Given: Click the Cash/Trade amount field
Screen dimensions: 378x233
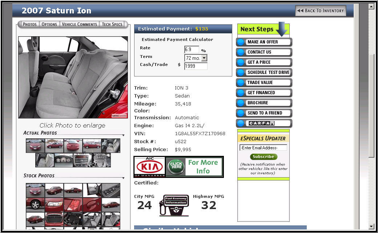Looking at the screenshot, I should [196, 66].
